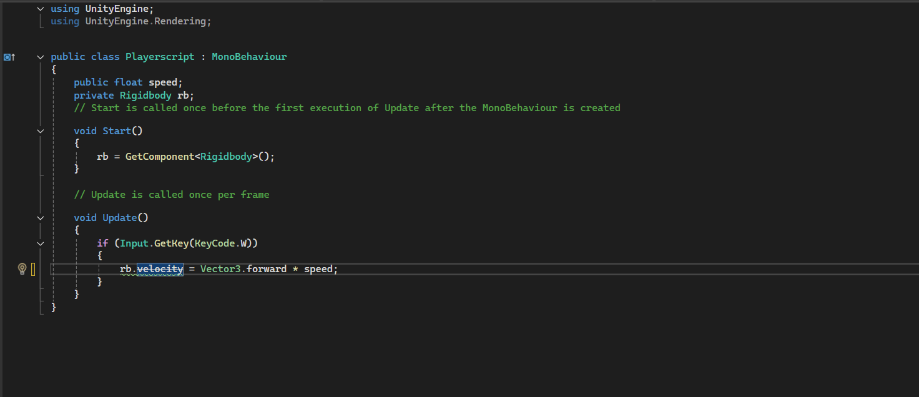The image size is (919, 397).
Task: Fold the Update method body
Action: point(41,218)
